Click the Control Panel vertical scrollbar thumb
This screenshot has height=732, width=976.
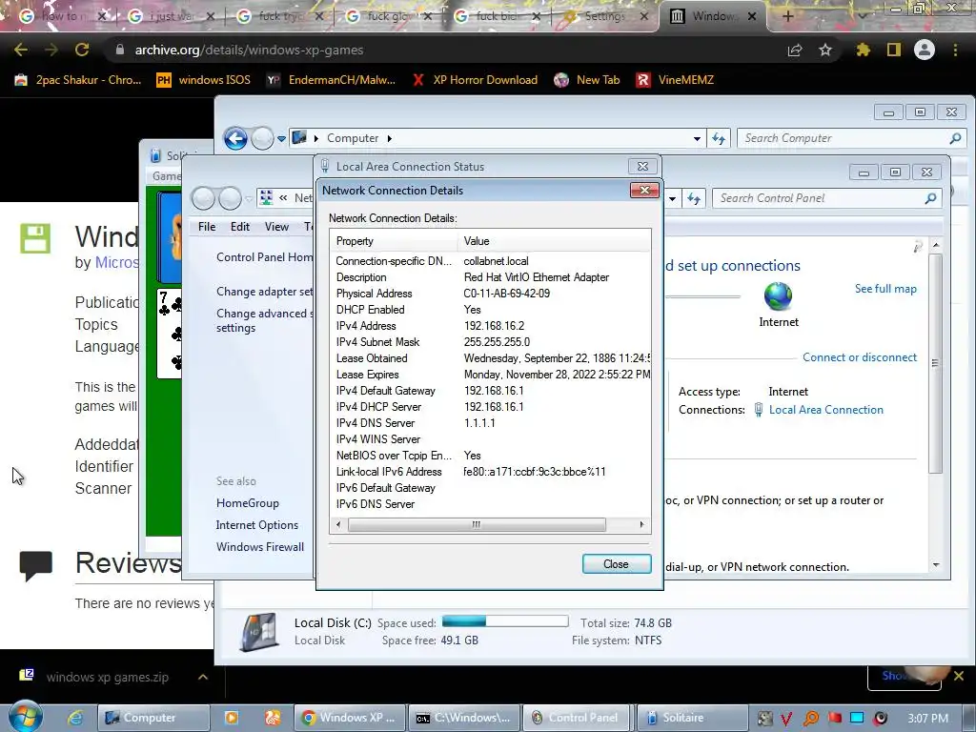coord(935,363)
